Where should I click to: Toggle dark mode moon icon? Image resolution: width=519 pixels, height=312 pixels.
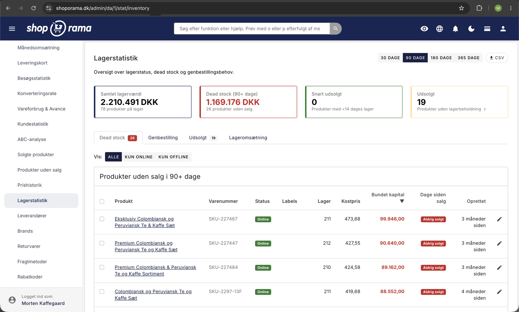471,29
